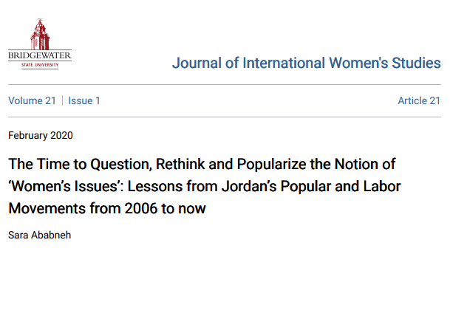Click the horizontal rule beneath the journal name
The width and height of the screenshot is (450, 330).
pyautogui.click(x=225, y=85)
